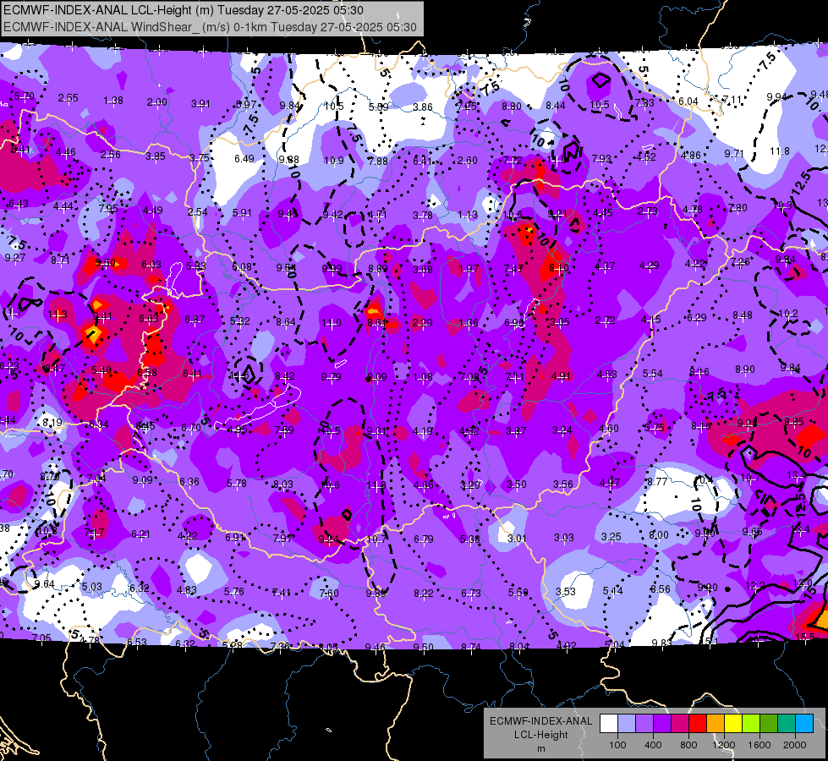Viewport: 828px width, 761px height.
Task: Click the wind shear value '8.48'
Action: pos(743,315)
